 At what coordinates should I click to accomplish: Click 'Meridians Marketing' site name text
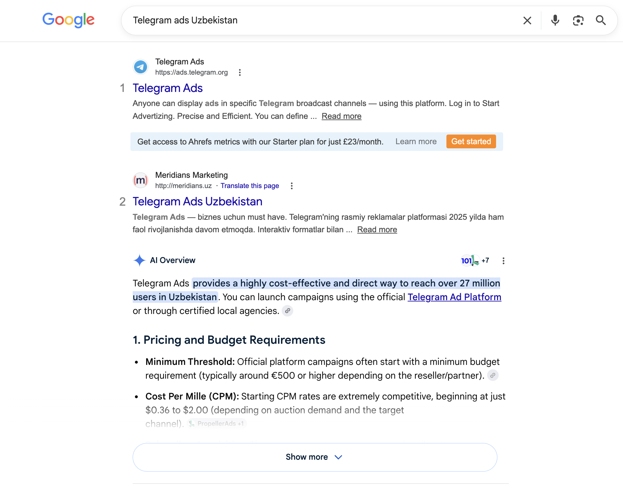[191, 175]
